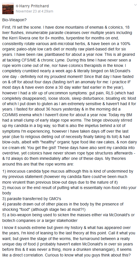Click the small badge icon beside Harry Pritchard
Viewport: 140px width, 261px height.
click(17, 6)
